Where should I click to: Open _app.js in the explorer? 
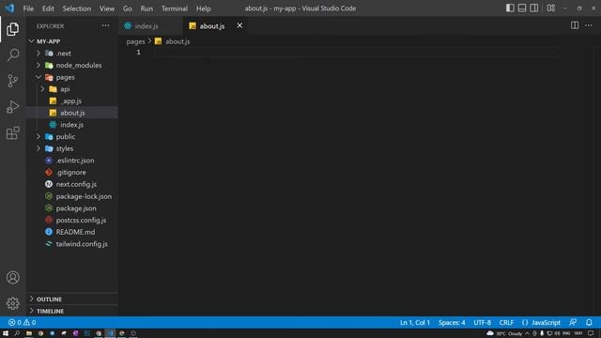[72, 100]
